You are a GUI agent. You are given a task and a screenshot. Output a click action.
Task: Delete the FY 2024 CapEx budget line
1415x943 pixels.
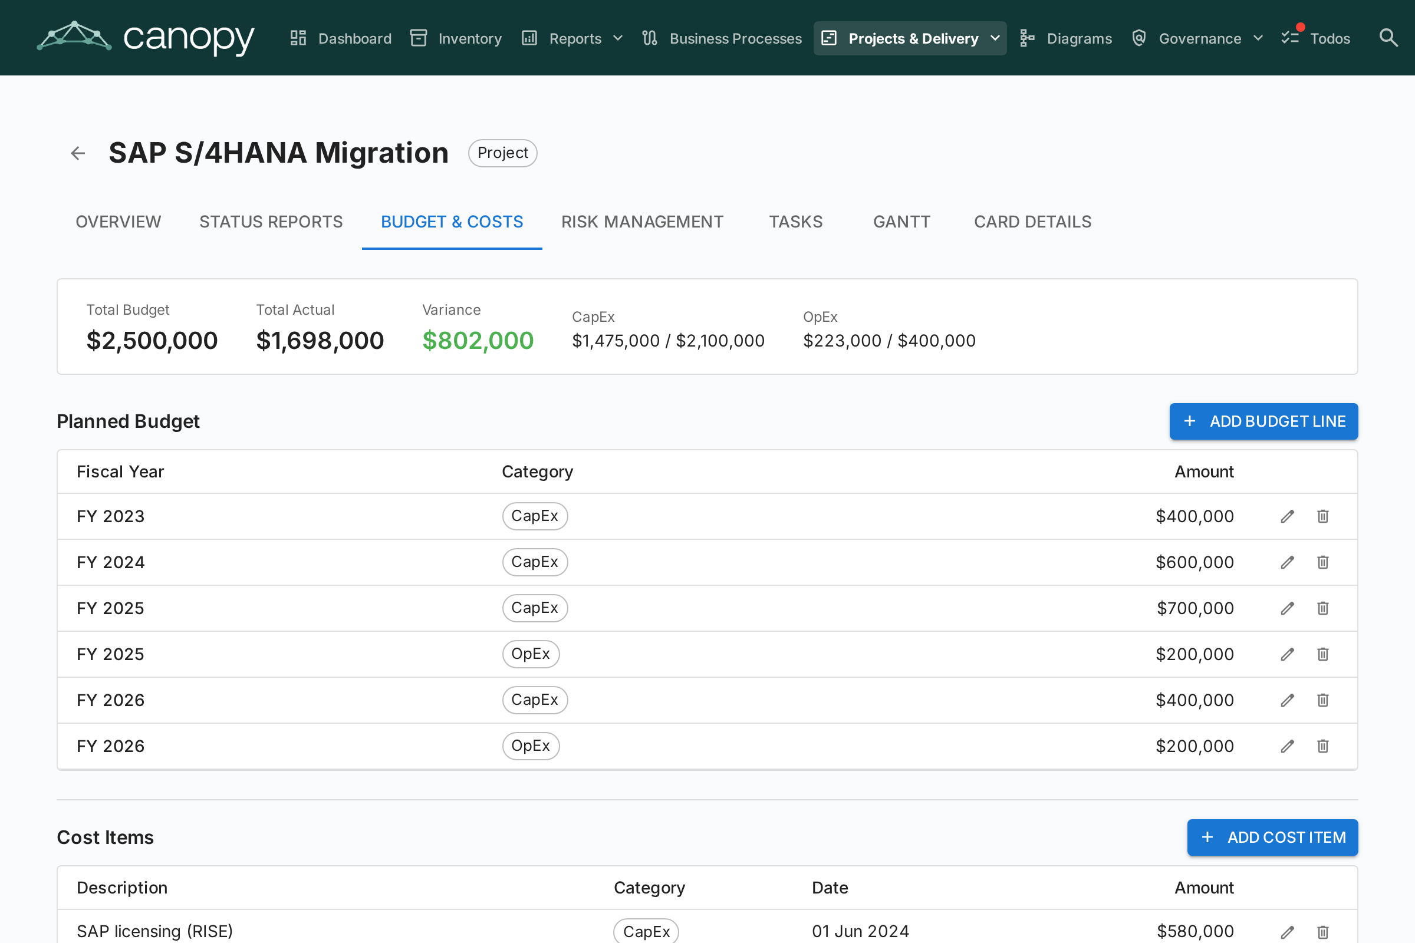click(1322, 562)
